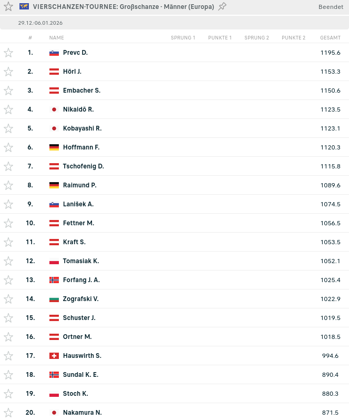The image size is (349, 420).
Task: Click Hoffmann F. total score 1120.3
Action: 330,147
